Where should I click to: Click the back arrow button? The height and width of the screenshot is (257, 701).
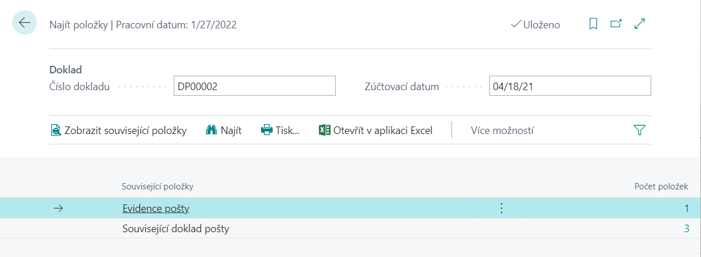pyautogui.click(x=24, y=23)
